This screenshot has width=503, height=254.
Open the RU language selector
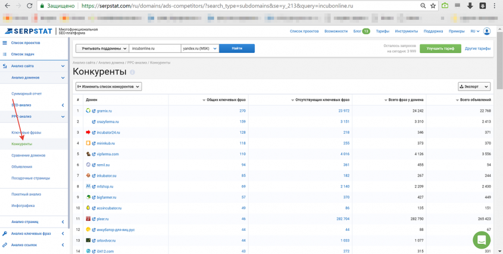coord(475,32)
